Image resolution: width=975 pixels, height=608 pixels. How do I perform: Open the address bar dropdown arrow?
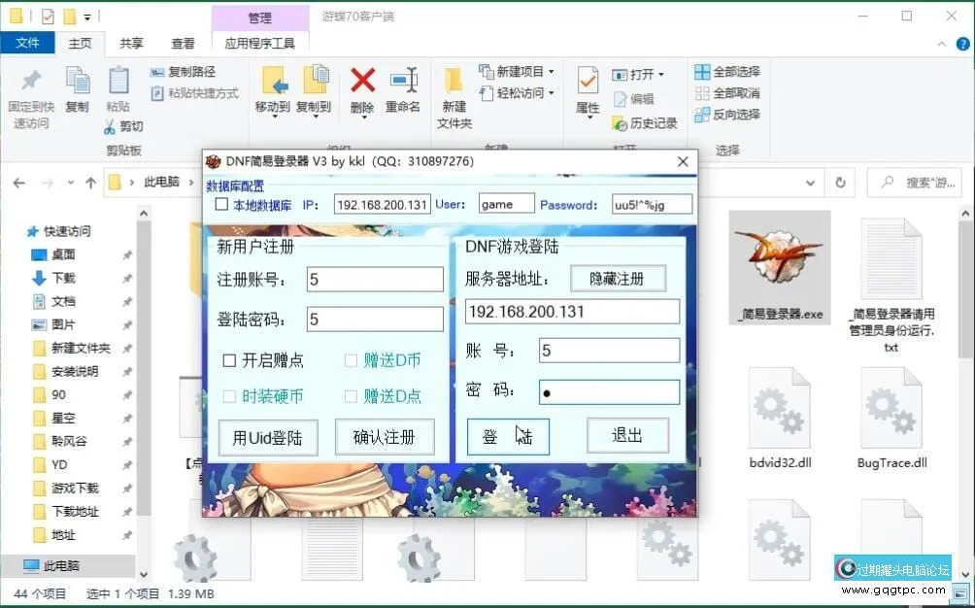[811, 183]
